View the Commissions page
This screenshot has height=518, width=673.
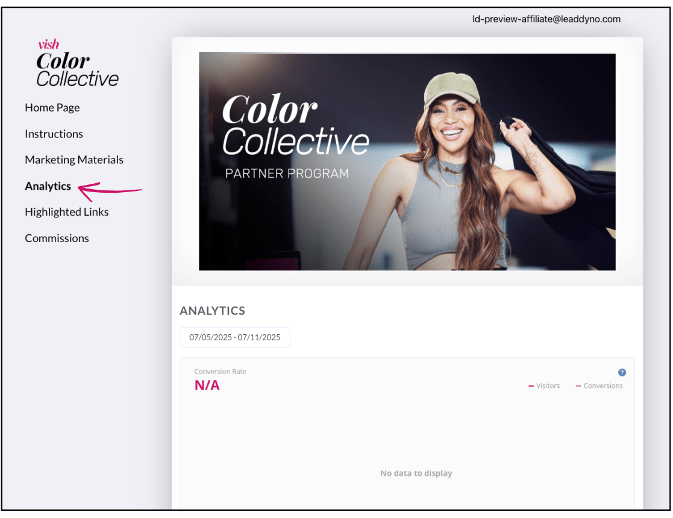coord(57,238)
